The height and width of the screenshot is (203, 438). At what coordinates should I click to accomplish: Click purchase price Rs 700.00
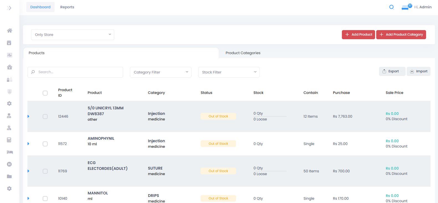341,171
